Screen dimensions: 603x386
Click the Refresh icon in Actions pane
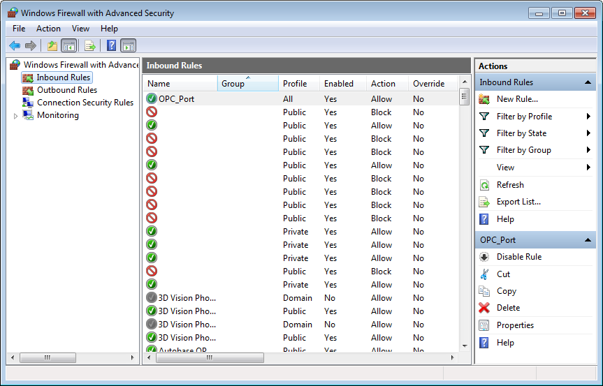[484, 185]
